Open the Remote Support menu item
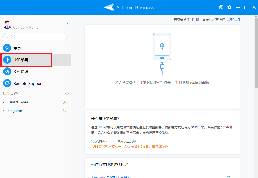Screen dimensions: 258x178 pyautogui.click(x=36, y=83)
